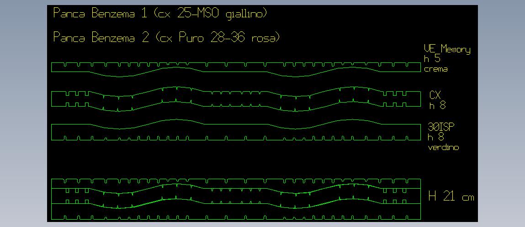Click the gray margin left of the drawing
This screenshot has width=525, height=227.
(23, 114)
